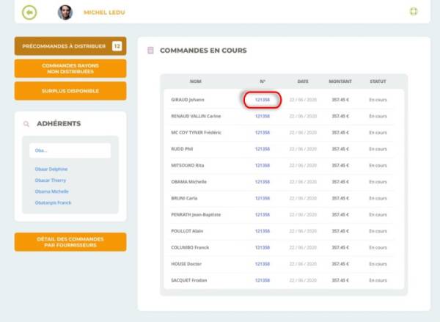Click the 12 badge on Précommandes button
This screenshot has width=440, height=322.
tap(117, 46)
